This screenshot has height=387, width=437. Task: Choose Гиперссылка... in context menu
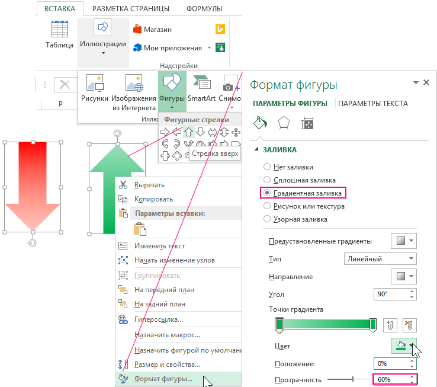[178, 319]
